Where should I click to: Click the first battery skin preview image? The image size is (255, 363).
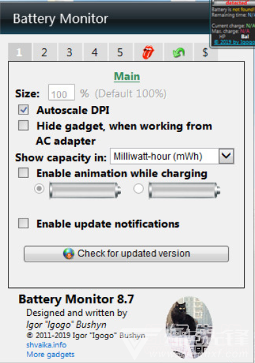click(85, 190)
